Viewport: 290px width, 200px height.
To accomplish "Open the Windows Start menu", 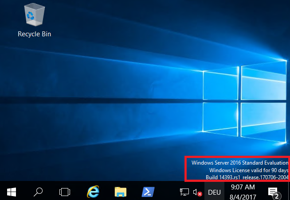I will (x=12, y=192).
